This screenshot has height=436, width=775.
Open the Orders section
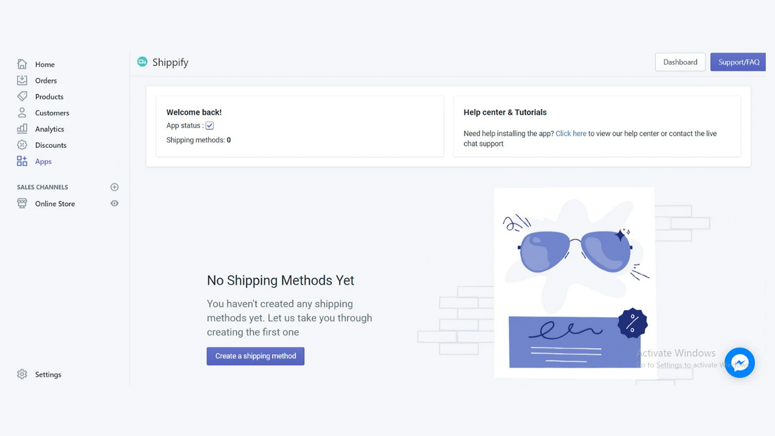[46, 80]
